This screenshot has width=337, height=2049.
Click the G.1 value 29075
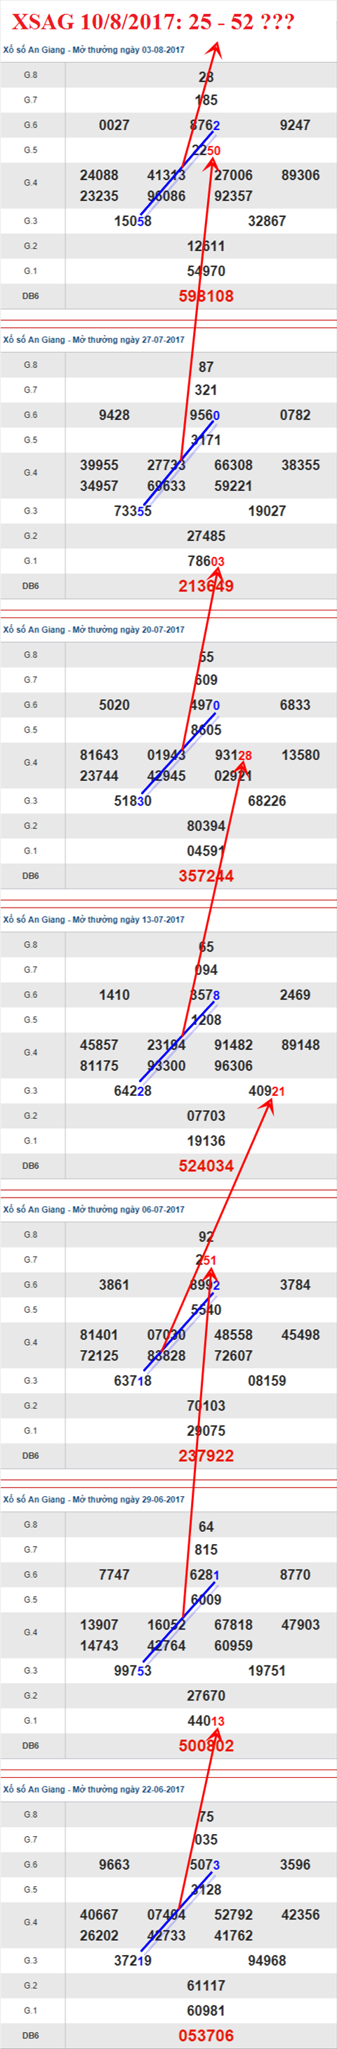click(x=206, y=1431)
